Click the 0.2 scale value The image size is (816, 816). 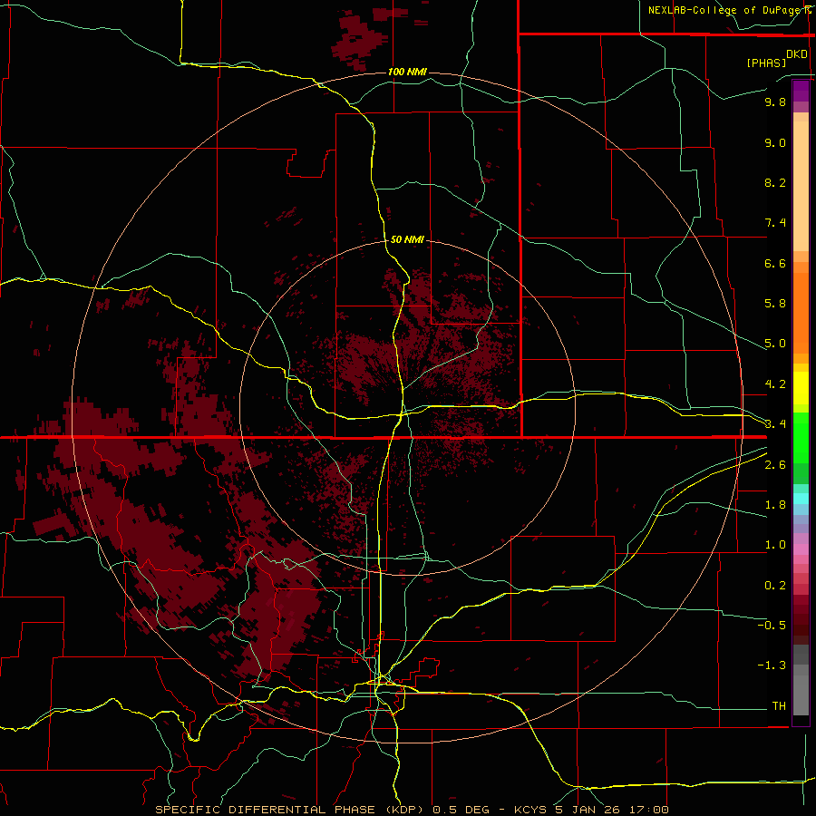click(x=775, y=586)
